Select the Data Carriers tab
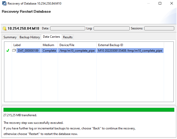 pos(52,37)
